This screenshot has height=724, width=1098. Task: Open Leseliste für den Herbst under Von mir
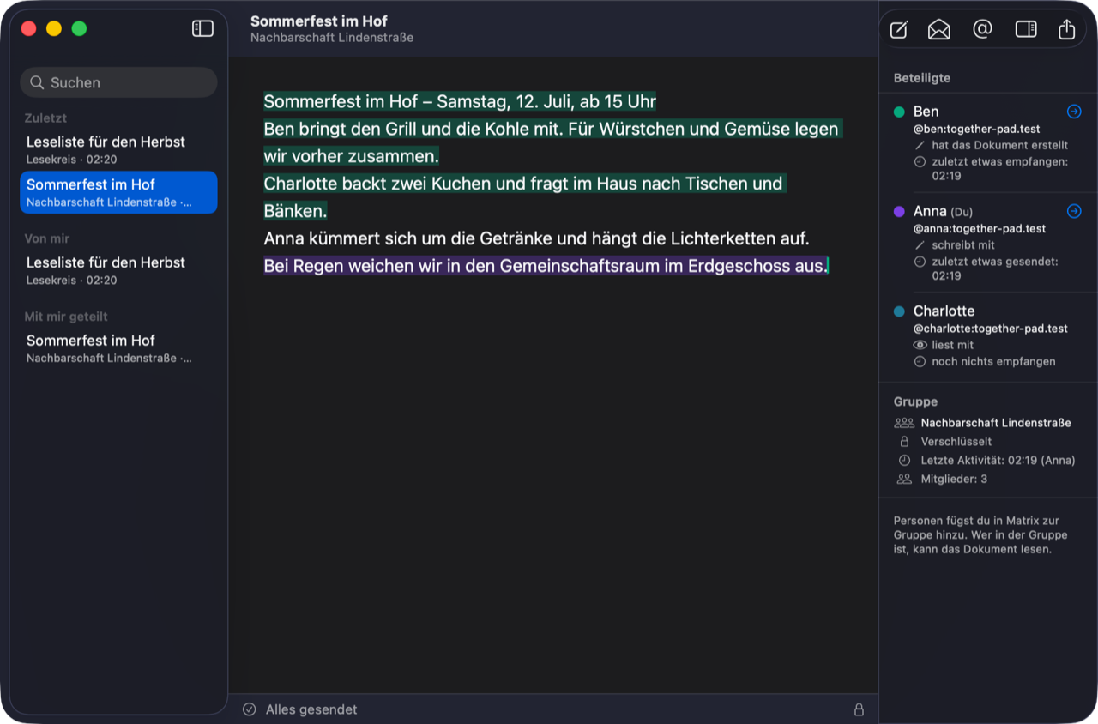pyautogui.click(x=118, y=270)
